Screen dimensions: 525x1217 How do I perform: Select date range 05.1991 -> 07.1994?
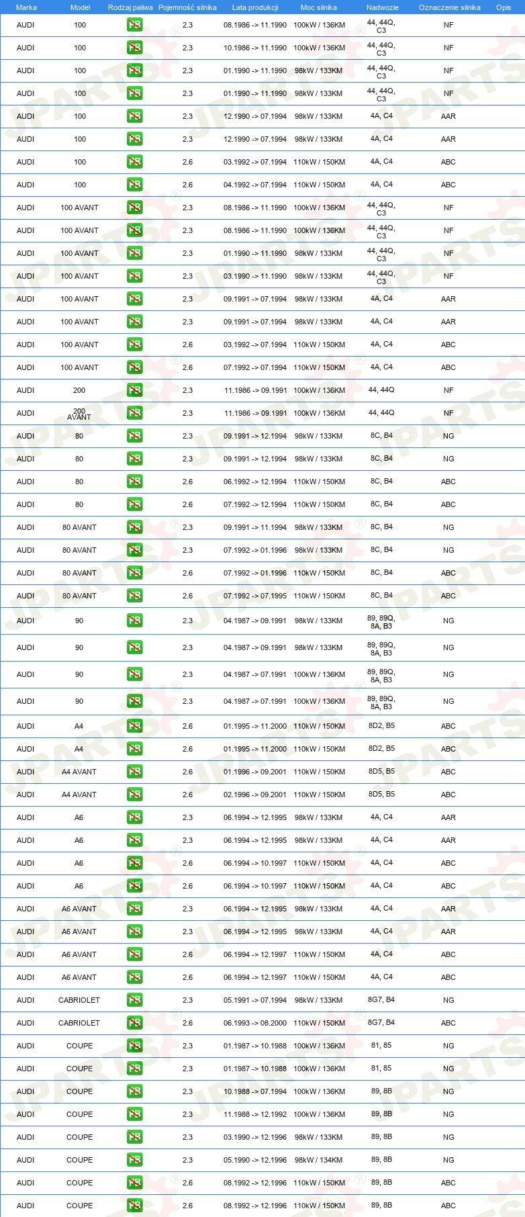pyautogui.click(x=255, y=1000)
